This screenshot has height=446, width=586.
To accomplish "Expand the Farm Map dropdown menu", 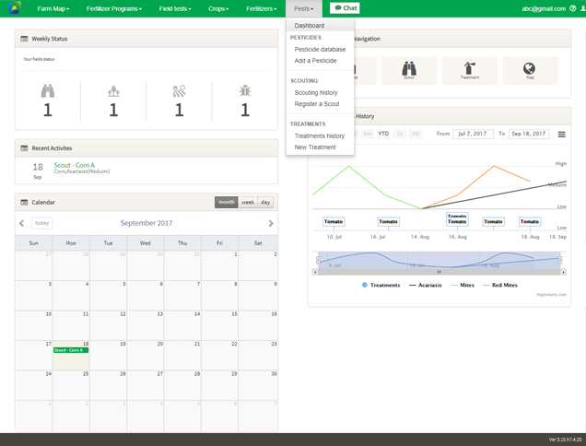I will pyautogui.click(x=53, y=8).
